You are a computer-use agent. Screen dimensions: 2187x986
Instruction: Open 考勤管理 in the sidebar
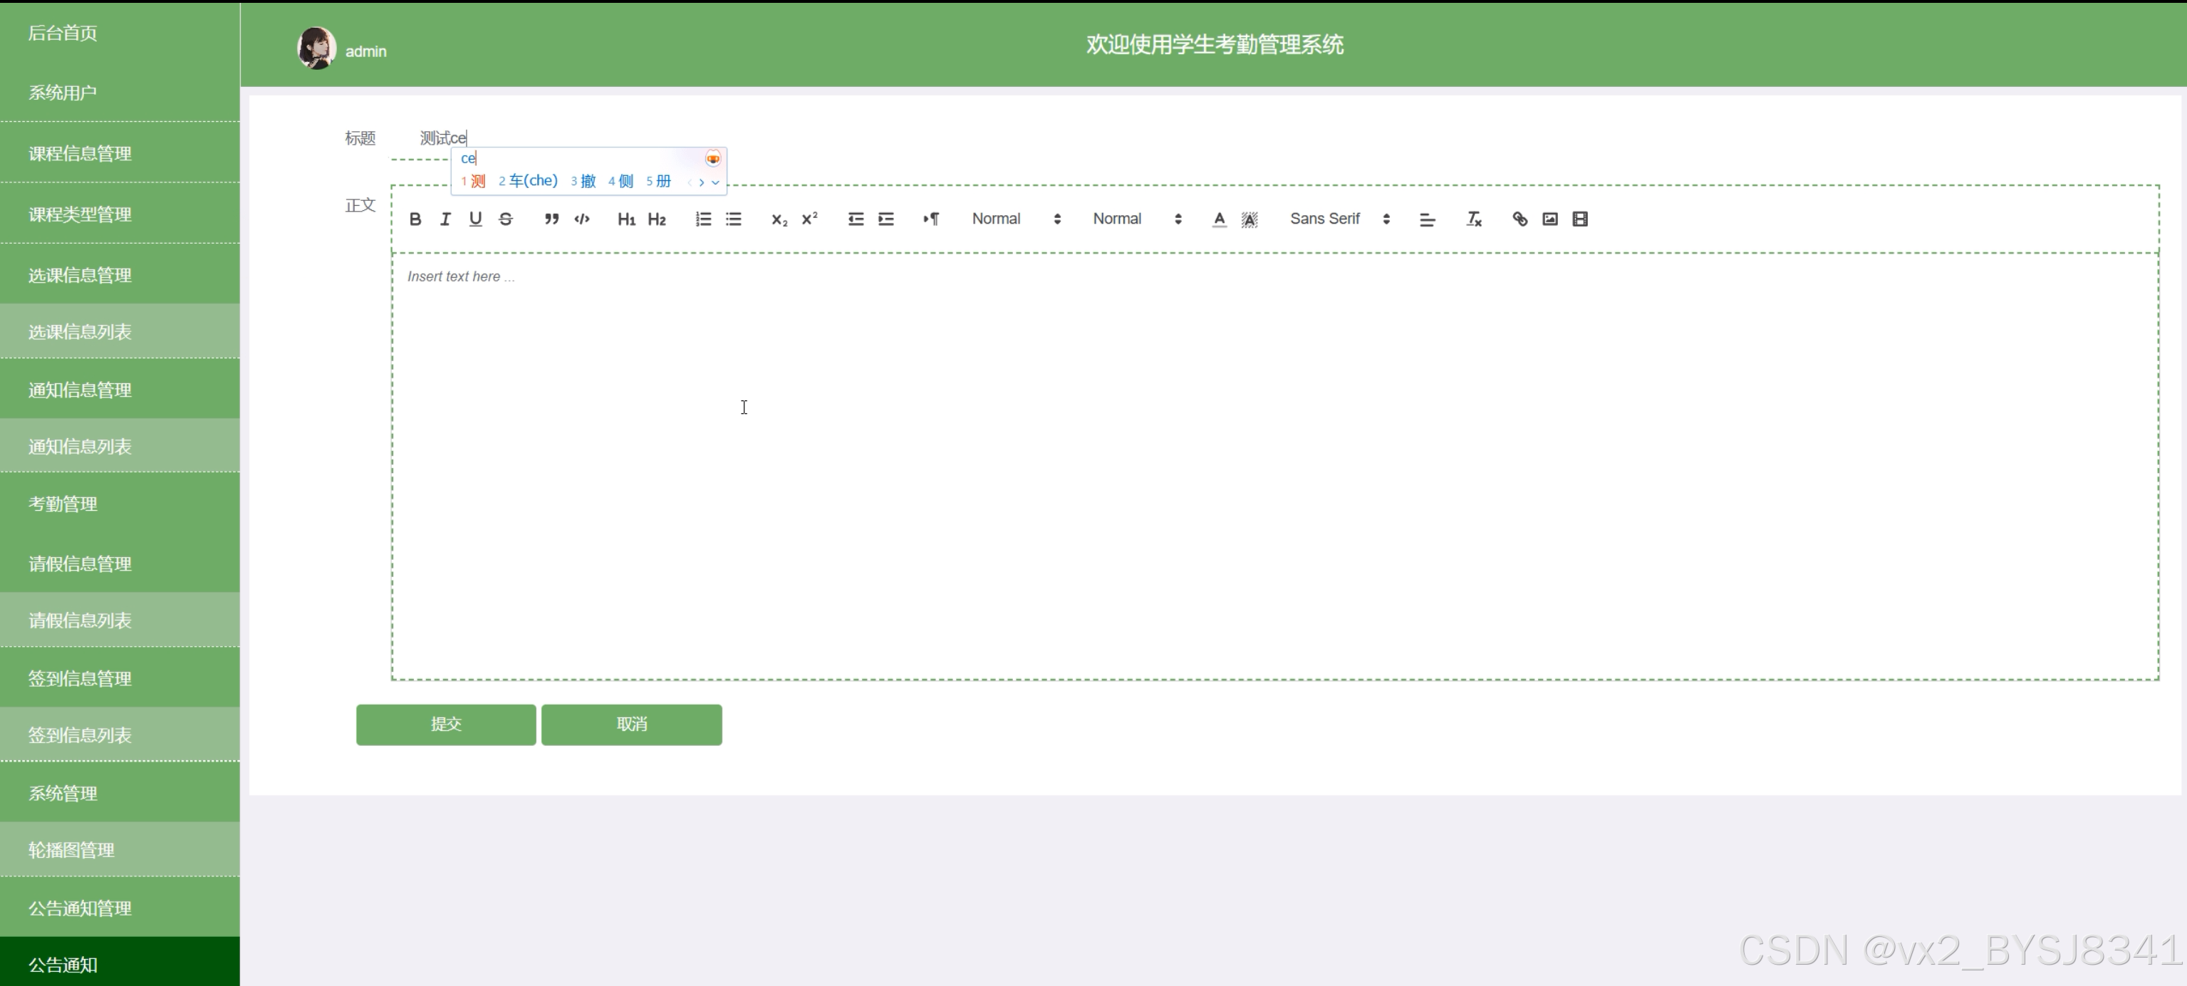[63, 504]
